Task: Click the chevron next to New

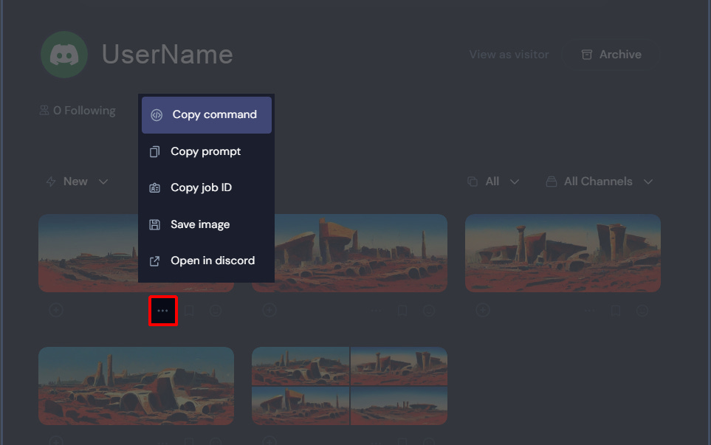Action: [103, 182]
